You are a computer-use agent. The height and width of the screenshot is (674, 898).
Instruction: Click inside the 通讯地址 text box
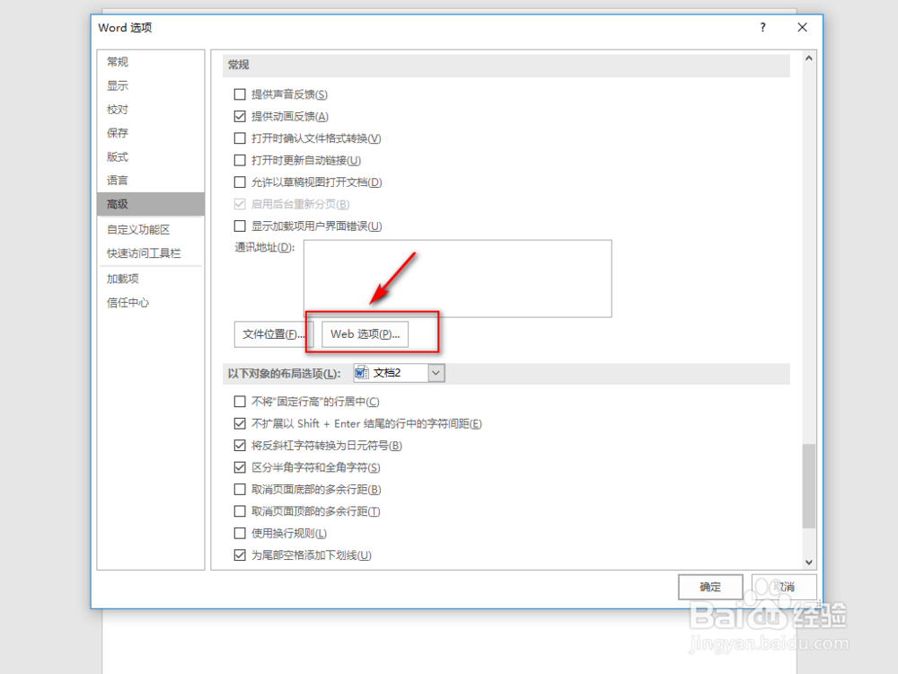tap(458, 279)
